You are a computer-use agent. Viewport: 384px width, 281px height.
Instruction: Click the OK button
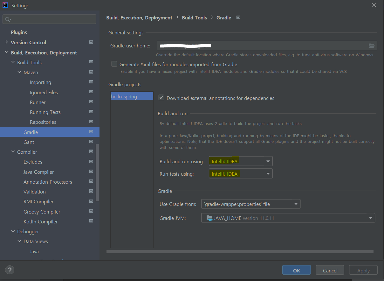point(297,270)
